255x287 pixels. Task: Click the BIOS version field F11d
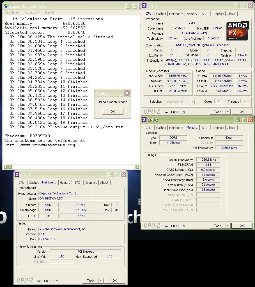point(80,234)
